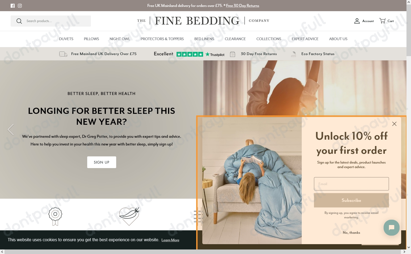The image size is (411, 254).
Task: Open Expert Advice menu
Action: (305, 39)
